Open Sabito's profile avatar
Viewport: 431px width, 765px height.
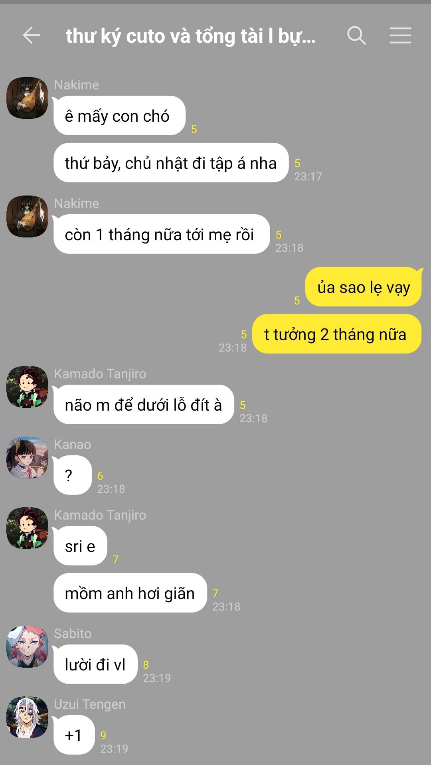[x=27, y=646]
